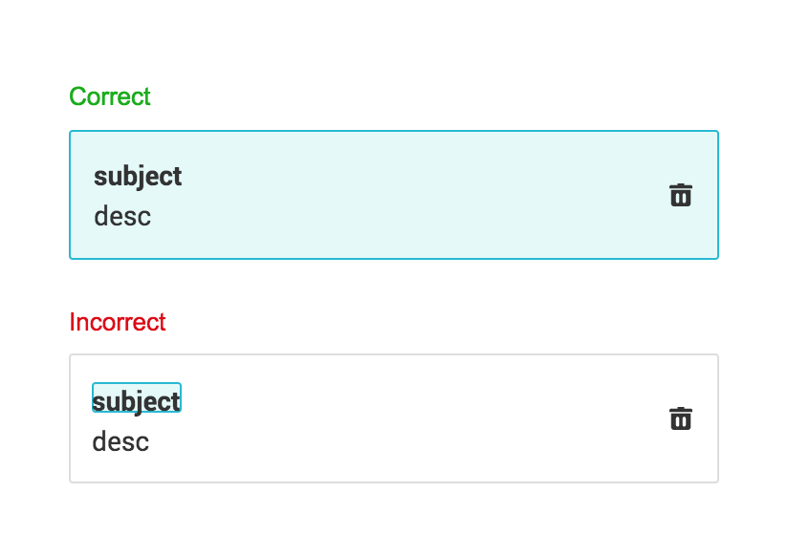
Task: Remove the highlighted teal list item
Action: 680,195
